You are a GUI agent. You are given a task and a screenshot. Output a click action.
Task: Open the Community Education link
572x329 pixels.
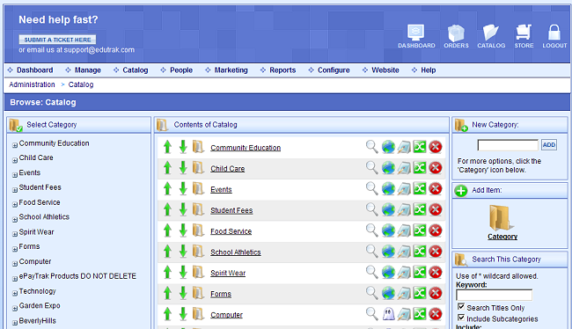246,148
